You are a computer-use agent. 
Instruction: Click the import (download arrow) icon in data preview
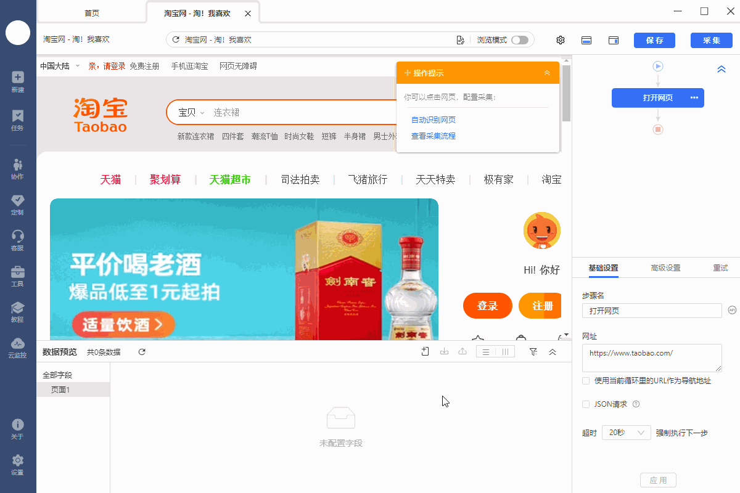pyautogui.click(x=444, y=351)
